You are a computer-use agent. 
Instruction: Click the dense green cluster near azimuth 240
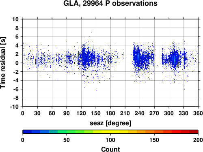[x=138, y=56]
